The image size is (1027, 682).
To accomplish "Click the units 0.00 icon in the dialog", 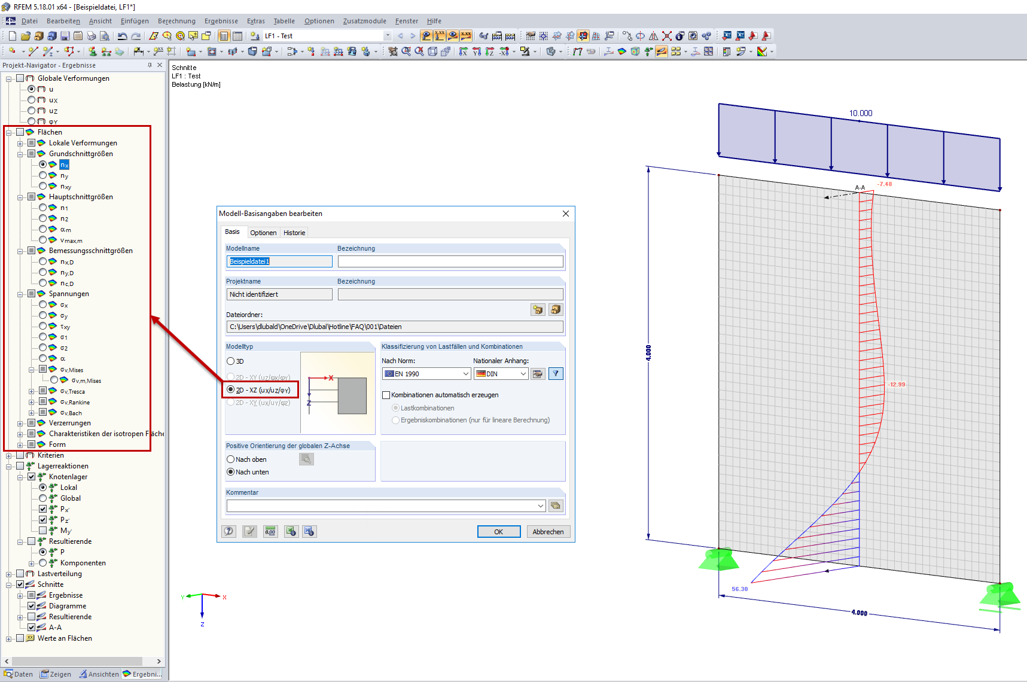I will [270, 531].
